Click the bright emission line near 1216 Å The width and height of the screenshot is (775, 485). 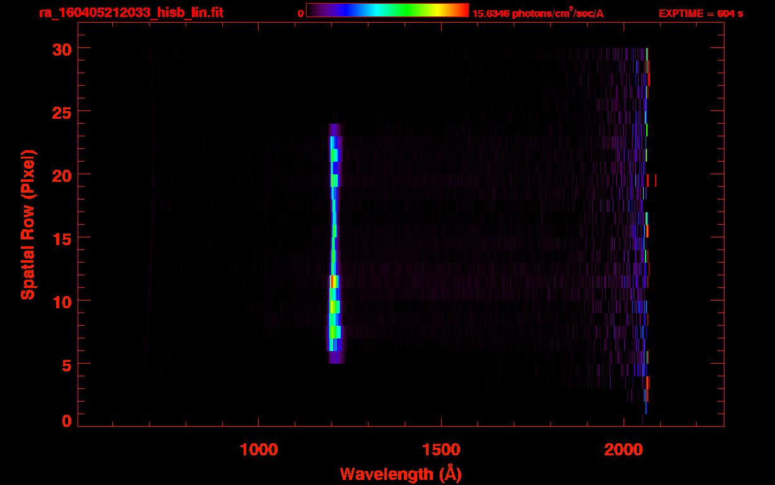tap(335, 243)
